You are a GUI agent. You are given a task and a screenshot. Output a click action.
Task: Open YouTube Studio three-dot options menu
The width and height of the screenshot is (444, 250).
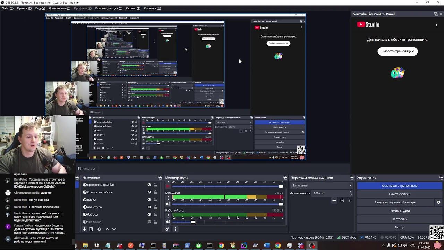point(436,25)
